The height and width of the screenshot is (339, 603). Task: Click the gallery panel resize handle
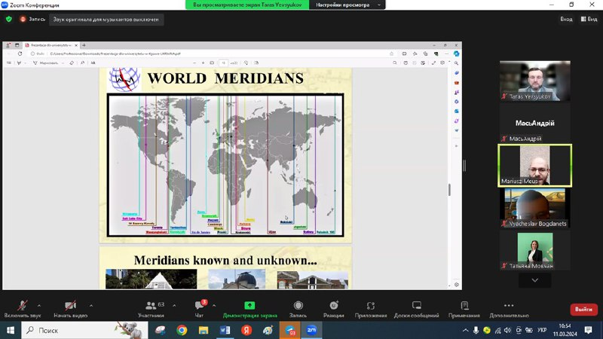click(464, 166)
